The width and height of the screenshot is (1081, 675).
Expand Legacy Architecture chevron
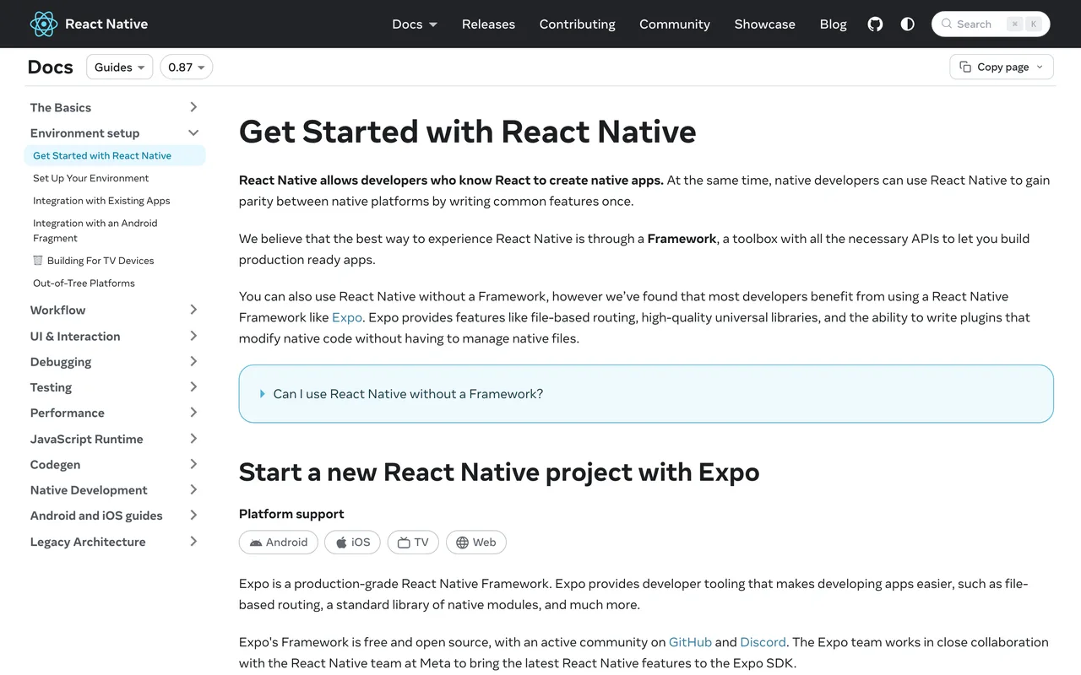tap(193, 542)
